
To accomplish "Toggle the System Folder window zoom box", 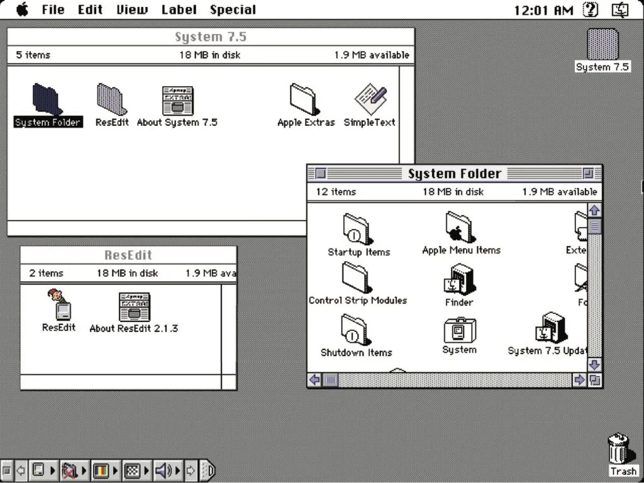I will pos(588,174).
